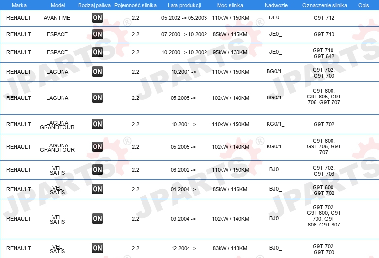
Task: Select power value 85kW / 115KM
Action: (230, 34)
